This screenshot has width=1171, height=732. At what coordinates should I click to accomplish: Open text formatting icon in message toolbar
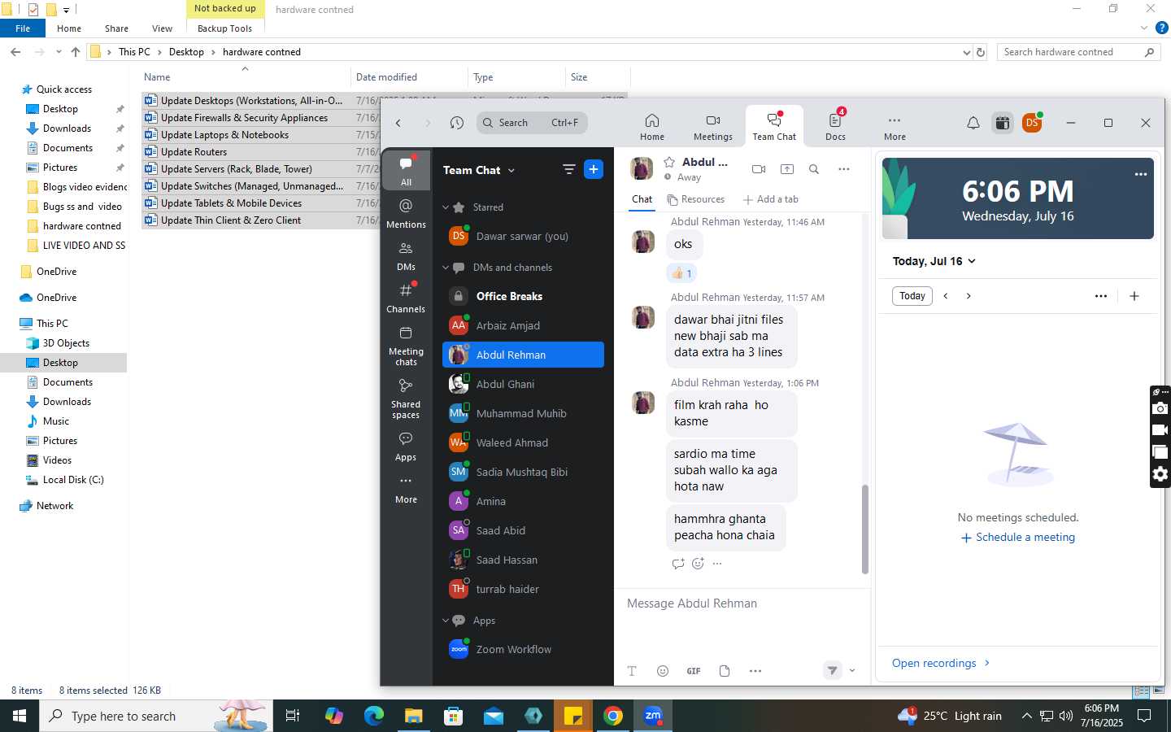[x=632, y=671]
